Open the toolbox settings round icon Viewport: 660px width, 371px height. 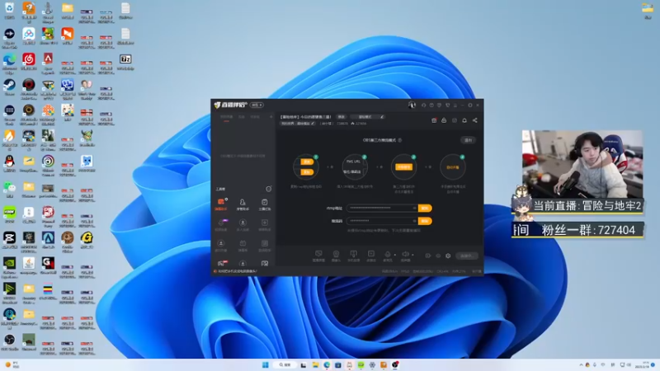click(x=268, y=189)
